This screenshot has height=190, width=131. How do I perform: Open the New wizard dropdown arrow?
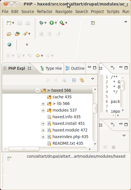13,23
